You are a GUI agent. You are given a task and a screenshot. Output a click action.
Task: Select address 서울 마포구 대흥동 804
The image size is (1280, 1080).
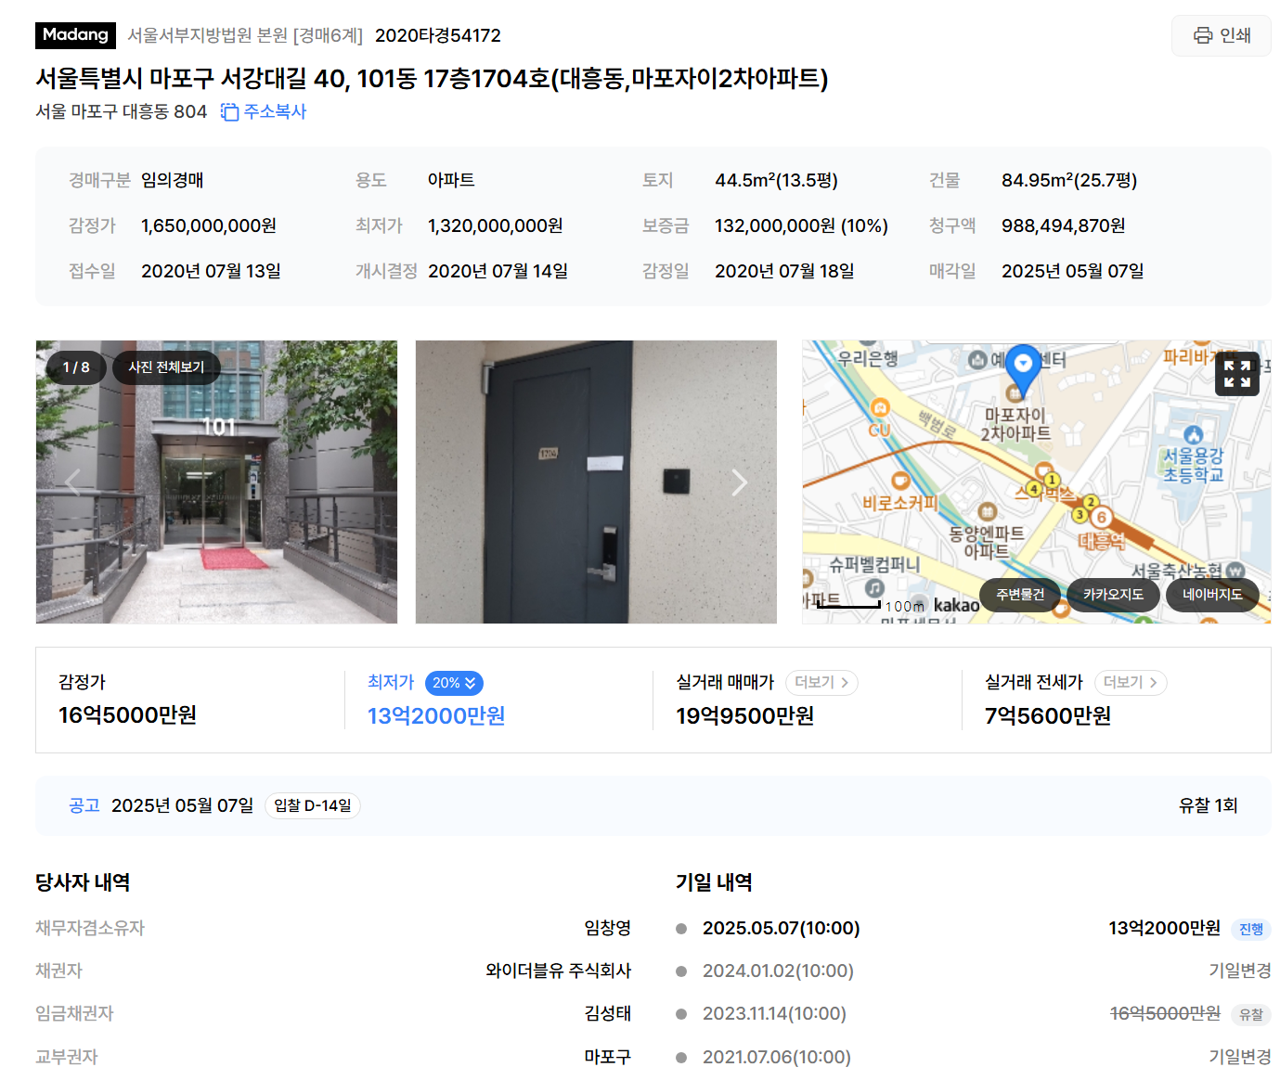coord(122,111)
